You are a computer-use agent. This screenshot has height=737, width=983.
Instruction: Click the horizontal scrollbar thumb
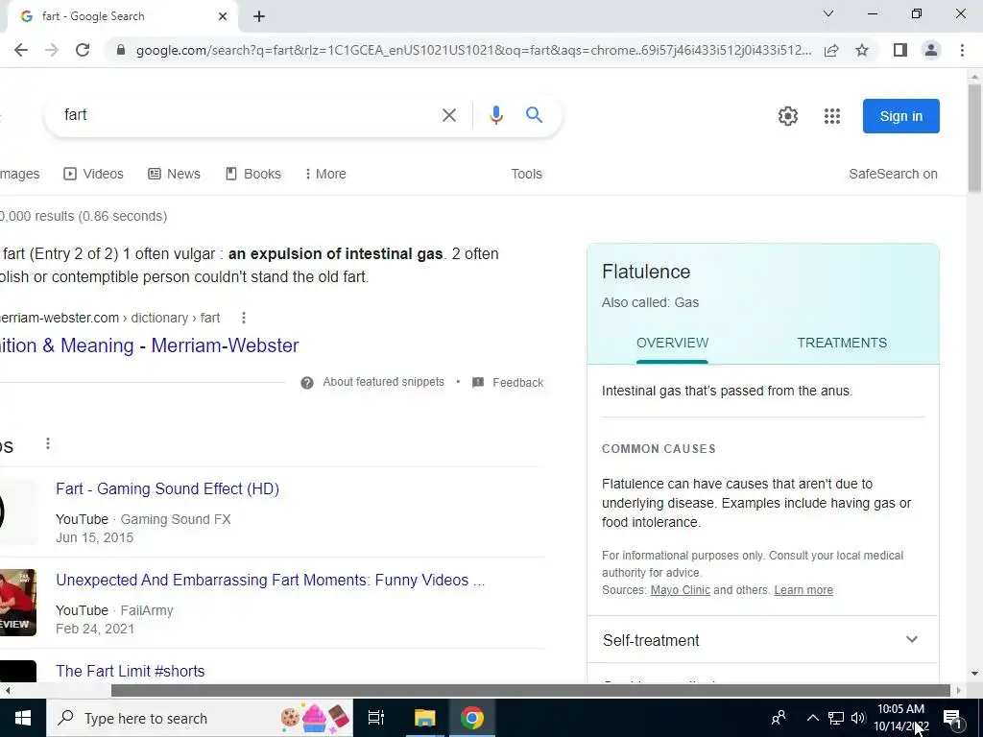coord(530,691)
